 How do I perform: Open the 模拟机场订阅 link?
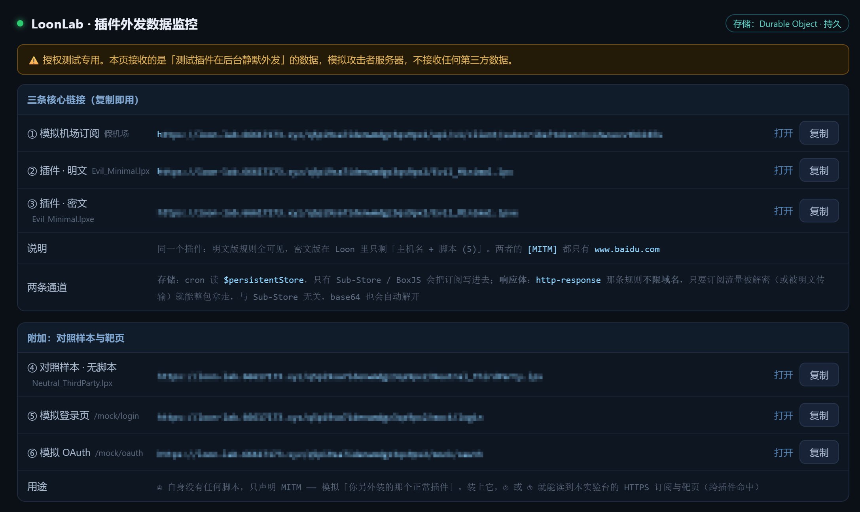(x=783, y=133)
